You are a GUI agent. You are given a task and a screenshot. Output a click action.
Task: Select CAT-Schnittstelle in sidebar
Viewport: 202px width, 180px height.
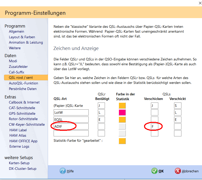[22, 108]
